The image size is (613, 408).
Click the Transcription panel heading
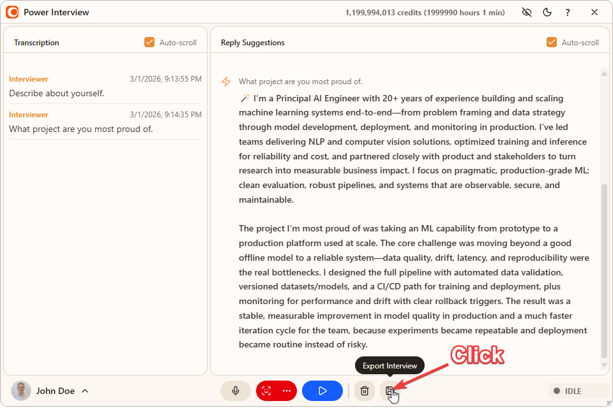point(36,43)
